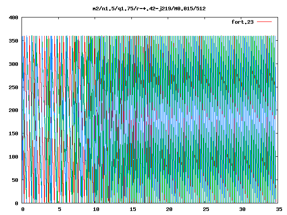Image resolution: width=287 pixels, height=215 pixels.
Task: Click x-axis label 5
Action: (x=60, y=209)
